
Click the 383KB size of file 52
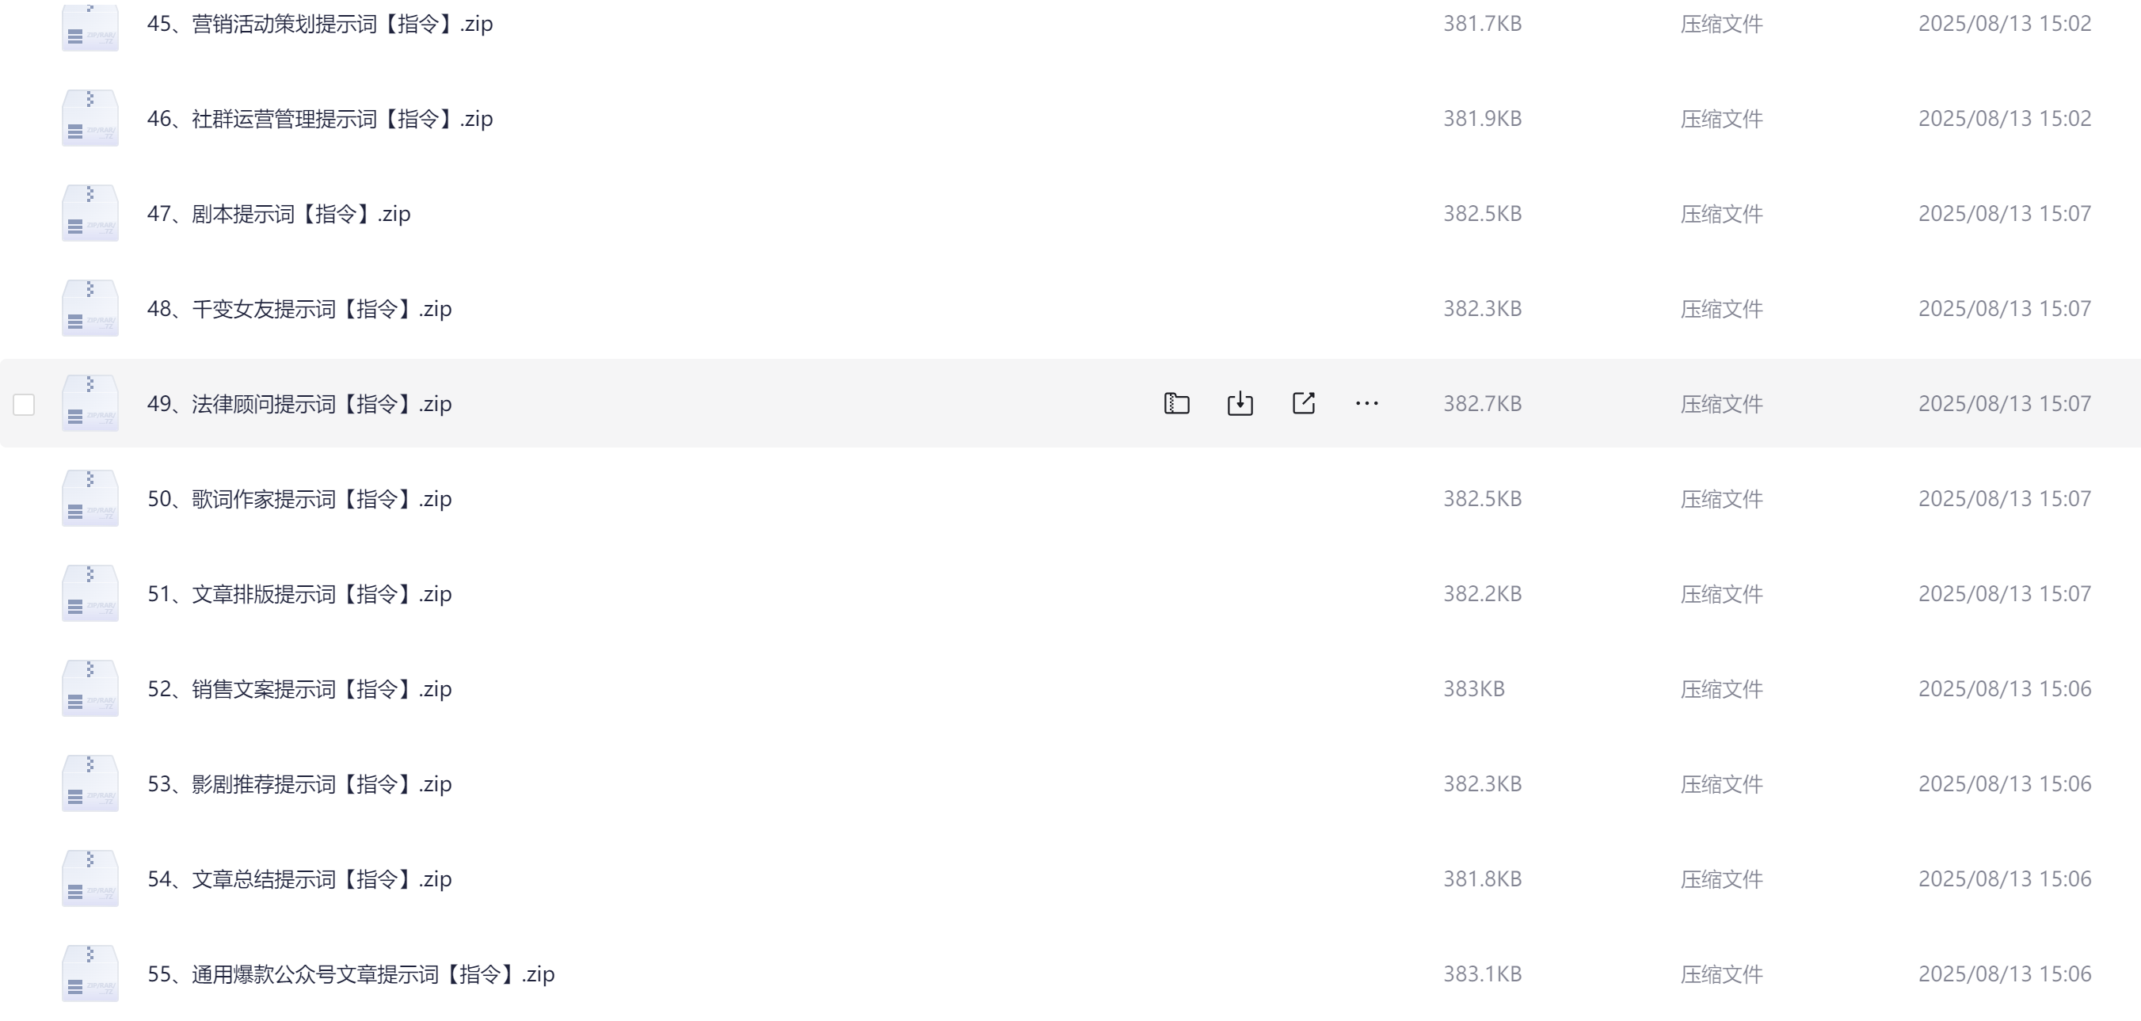tap(1473, 688)
